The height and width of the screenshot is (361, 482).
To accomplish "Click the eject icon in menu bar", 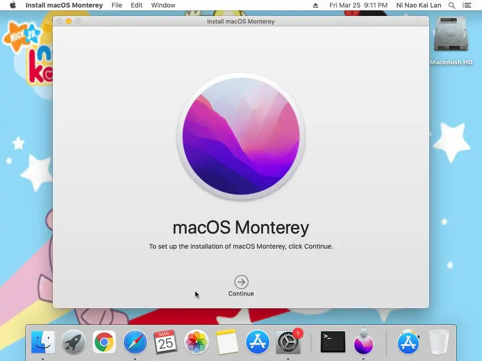I will click(x=315, y=5).
